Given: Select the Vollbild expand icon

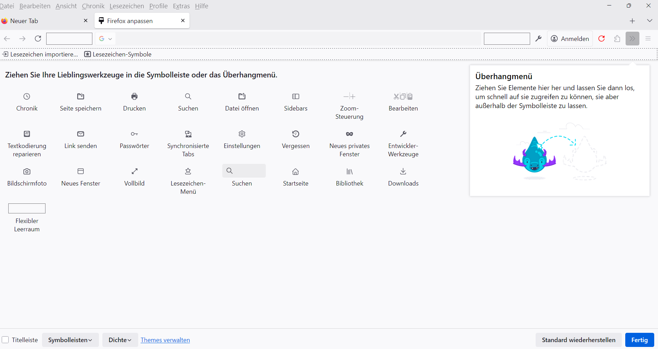Looking at the screenshot, I should coord(134,171).
